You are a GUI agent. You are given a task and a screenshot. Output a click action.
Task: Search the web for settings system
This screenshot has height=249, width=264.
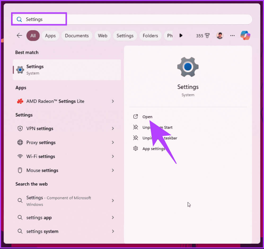coord(67,231)
